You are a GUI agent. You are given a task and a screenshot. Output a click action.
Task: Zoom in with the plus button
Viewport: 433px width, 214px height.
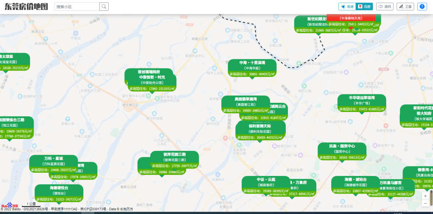(425, 196)
